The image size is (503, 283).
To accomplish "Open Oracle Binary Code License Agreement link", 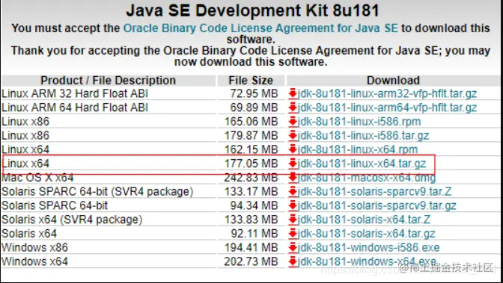I will pos(260,28).
